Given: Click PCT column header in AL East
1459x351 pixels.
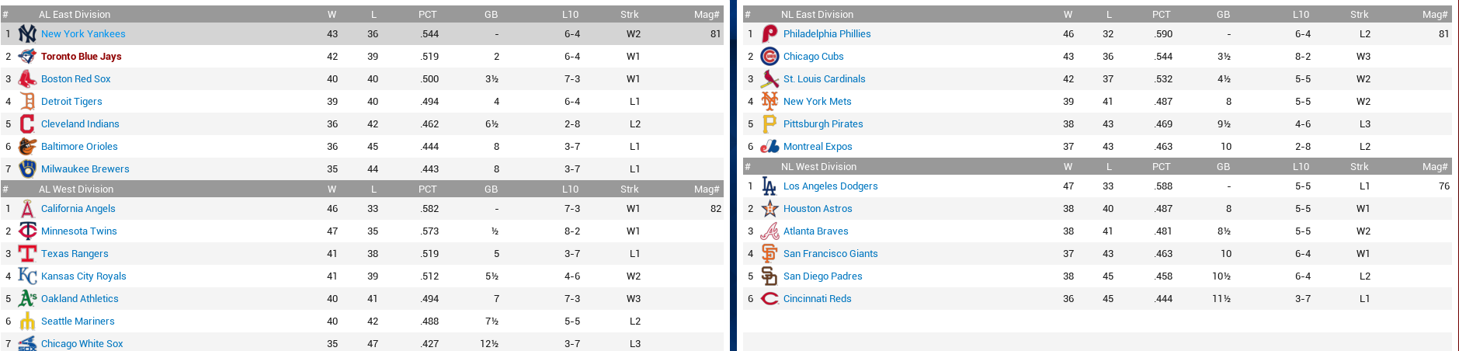Looking at the screenshot, I should [x=427, y=15].
